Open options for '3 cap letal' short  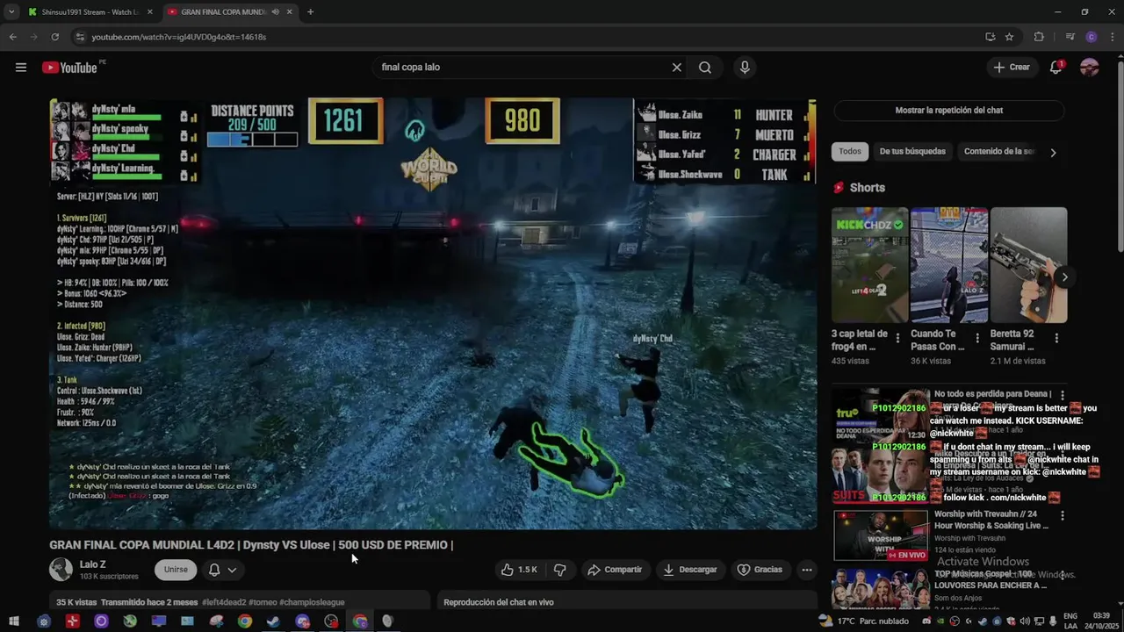[897, 338]
